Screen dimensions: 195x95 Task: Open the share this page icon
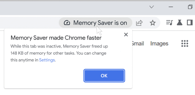tap(139, 23)
